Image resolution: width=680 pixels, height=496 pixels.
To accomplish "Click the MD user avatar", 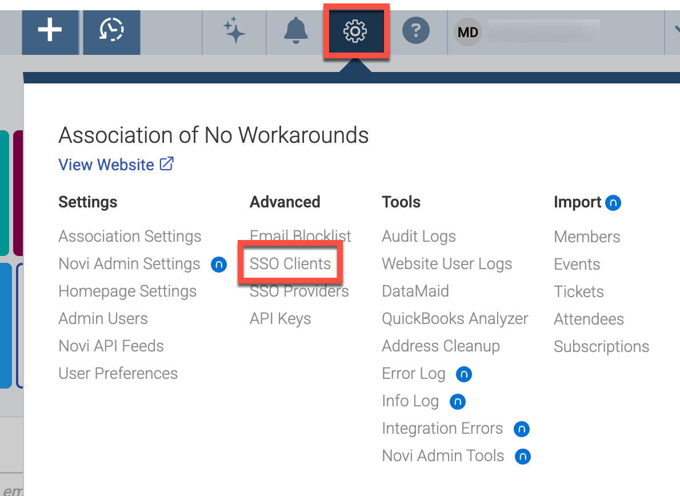I will pyautogui.click(x=468, y=32).
